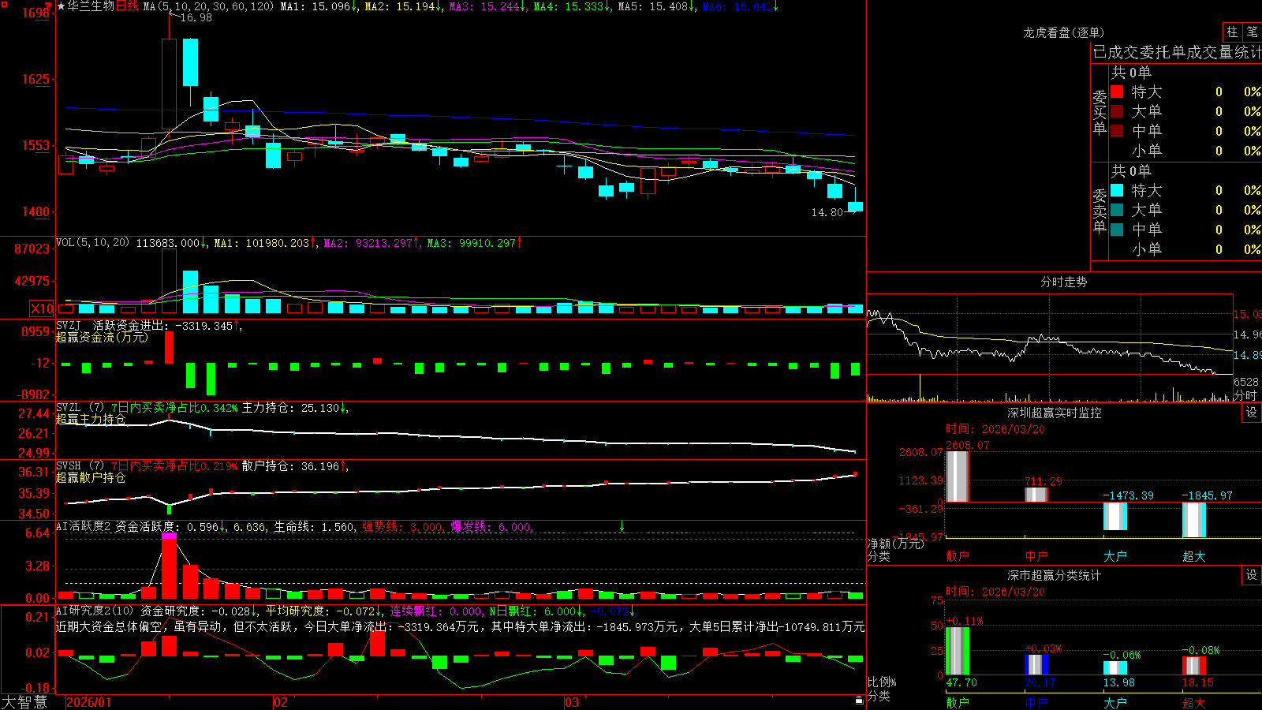Click the lock icon at bottom of chart

[860, 701]
